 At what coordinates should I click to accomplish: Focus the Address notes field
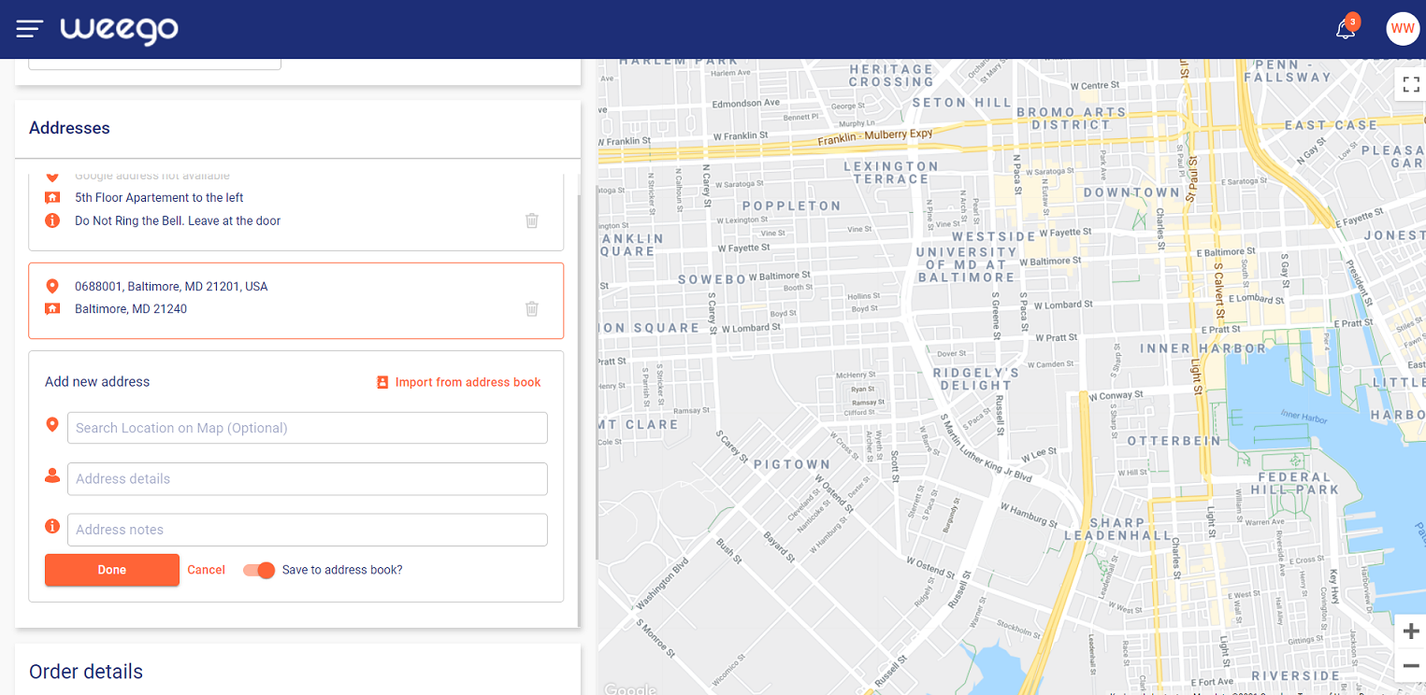pos(308,530)
